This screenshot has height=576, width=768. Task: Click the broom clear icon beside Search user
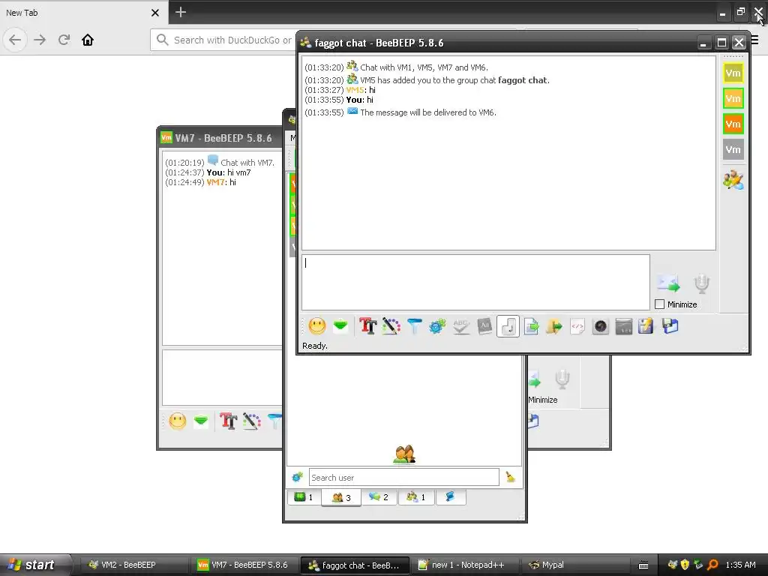coord(510,477)
